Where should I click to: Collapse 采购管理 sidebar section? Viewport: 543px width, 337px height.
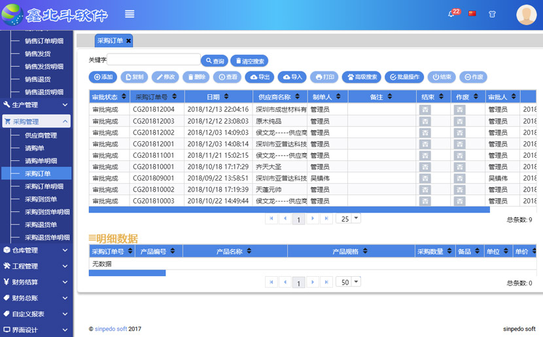[37, 121]
